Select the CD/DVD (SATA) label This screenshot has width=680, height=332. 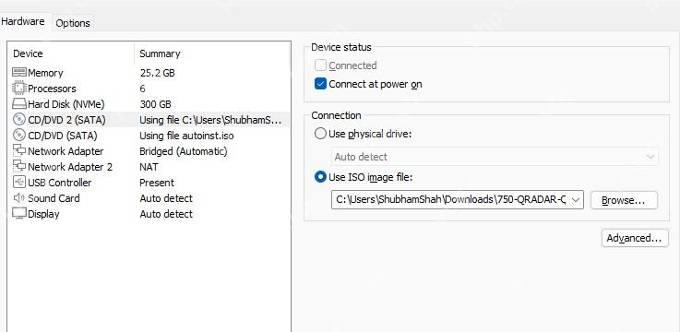coord(63,136)
